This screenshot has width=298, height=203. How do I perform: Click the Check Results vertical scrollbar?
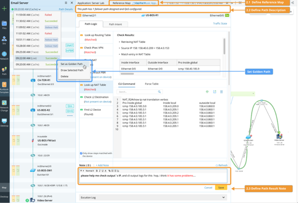click(x=224, y=46)
